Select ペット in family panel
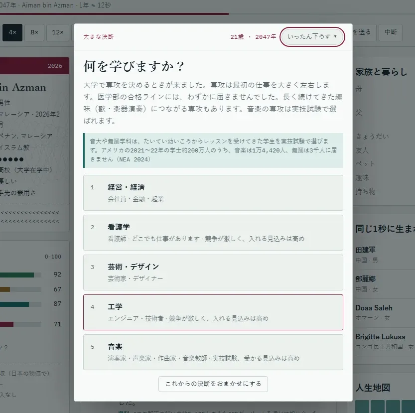The height and width of the screenshot is (413, 415). click(365, 164)
